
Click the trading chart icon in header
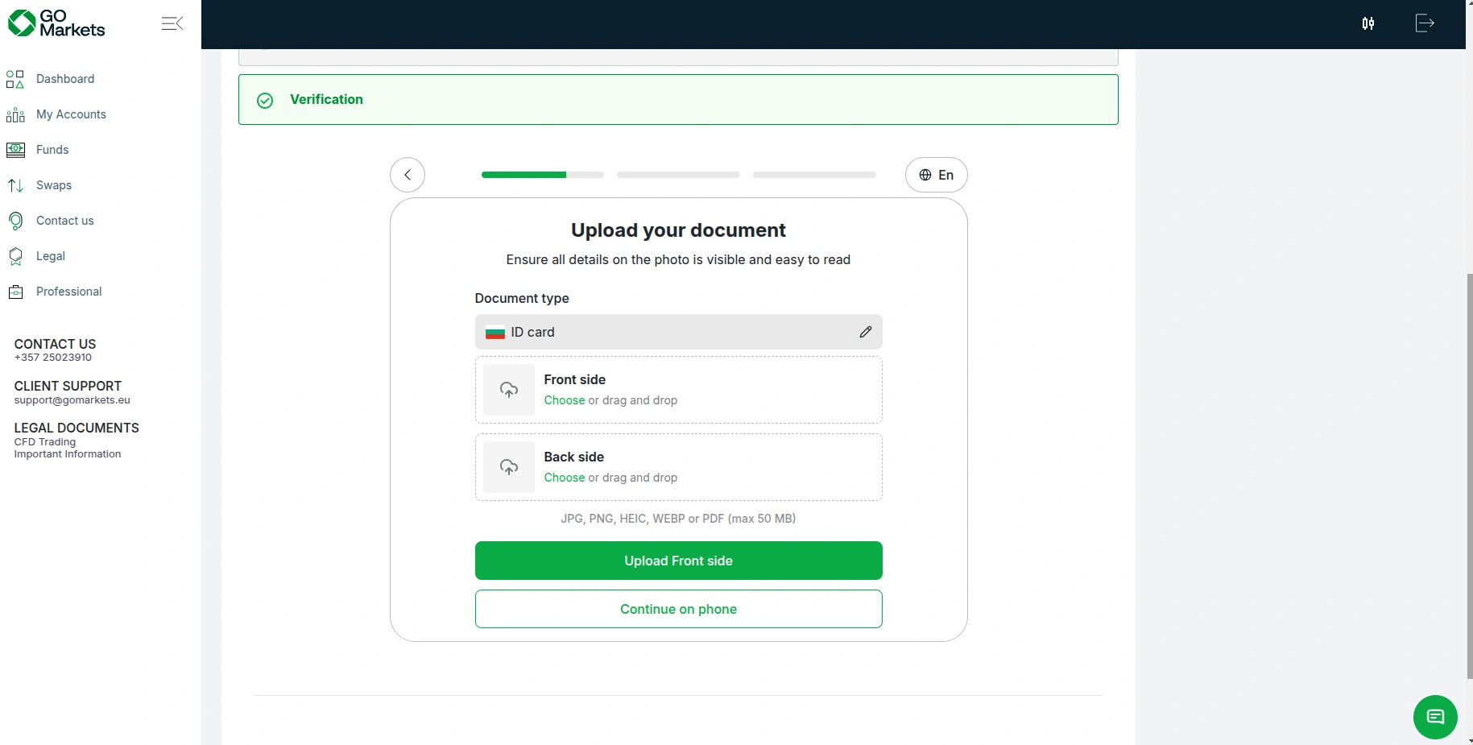(1367, 23)
